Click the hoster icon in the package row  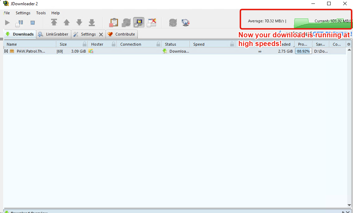pos(91,51)
